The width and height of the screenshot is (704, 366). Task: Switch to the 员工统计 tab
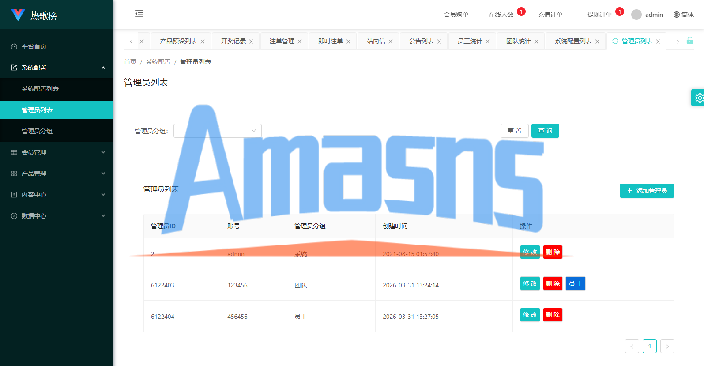[x=470, y=41]
